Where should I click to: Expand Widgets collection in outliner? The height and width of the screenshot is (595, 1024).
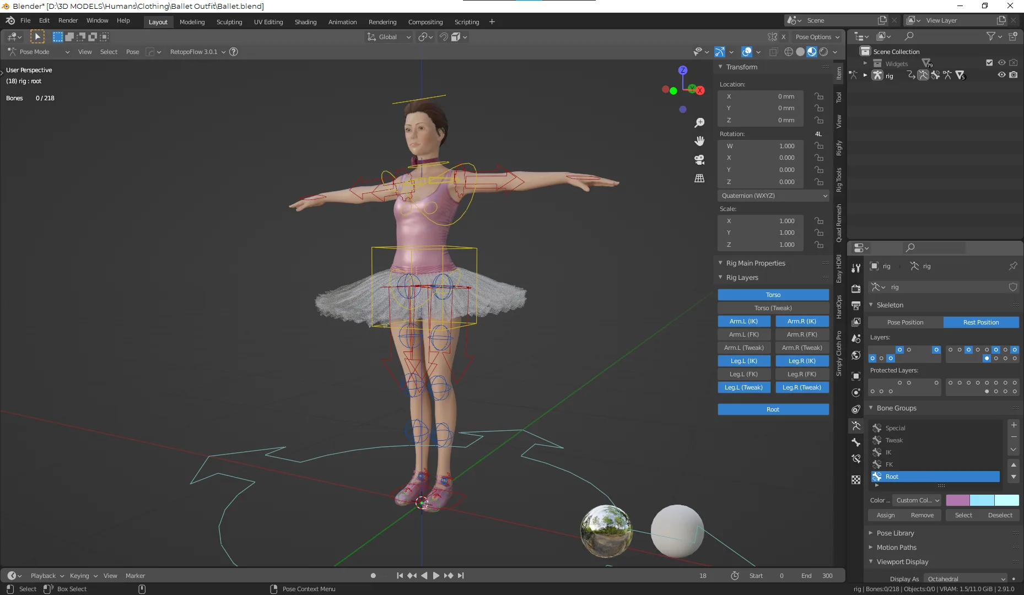click(x=865, y=63)
